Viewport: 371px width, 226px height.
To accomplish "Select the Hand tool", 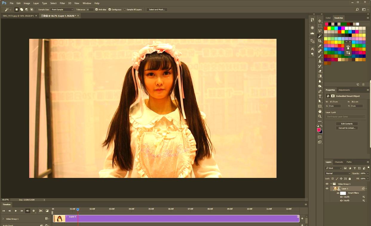I will tap(320, 111).
